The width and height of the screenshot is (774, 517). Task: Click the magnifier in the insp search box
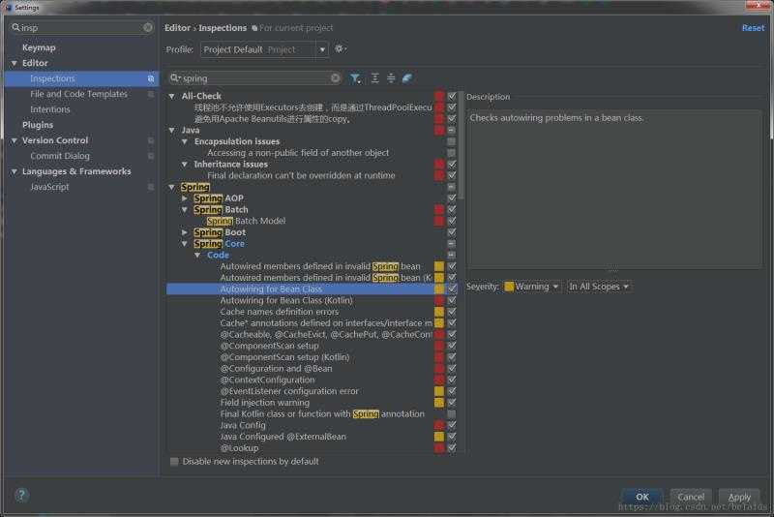[15, 28]
